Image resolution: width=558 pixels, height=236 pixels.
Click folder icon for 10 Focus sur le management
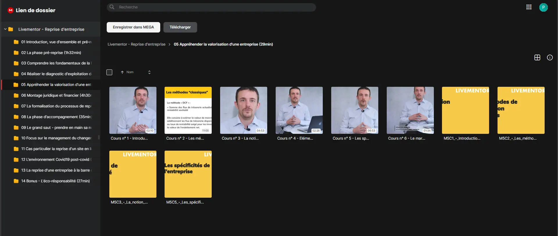pyautogui.click(x=16, y=138)
